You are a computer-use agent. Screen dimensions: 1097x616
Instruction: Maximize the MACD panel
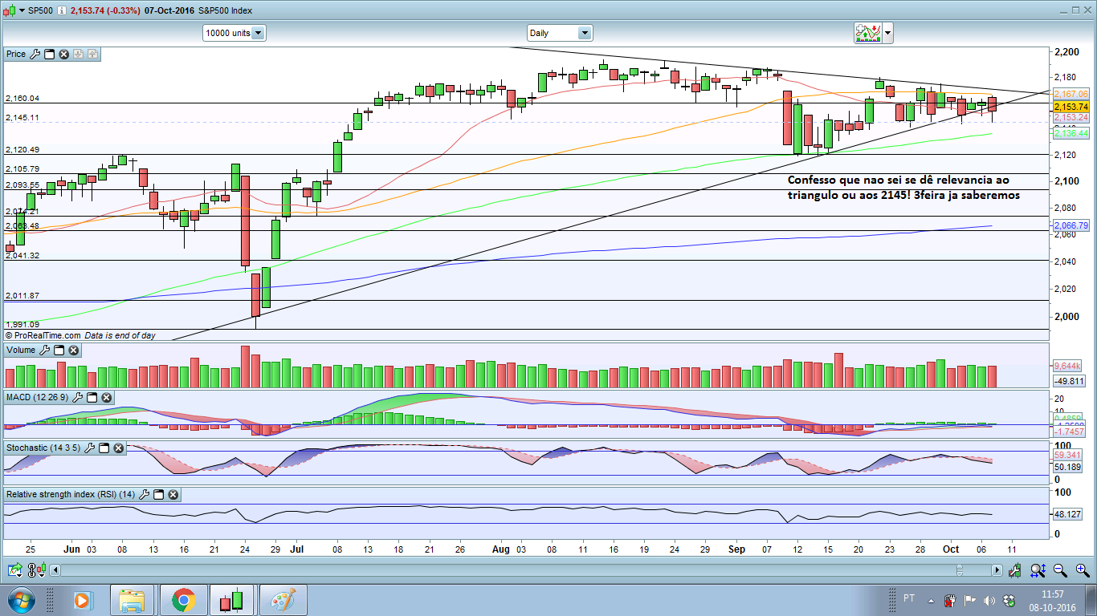tap(92, 398)
